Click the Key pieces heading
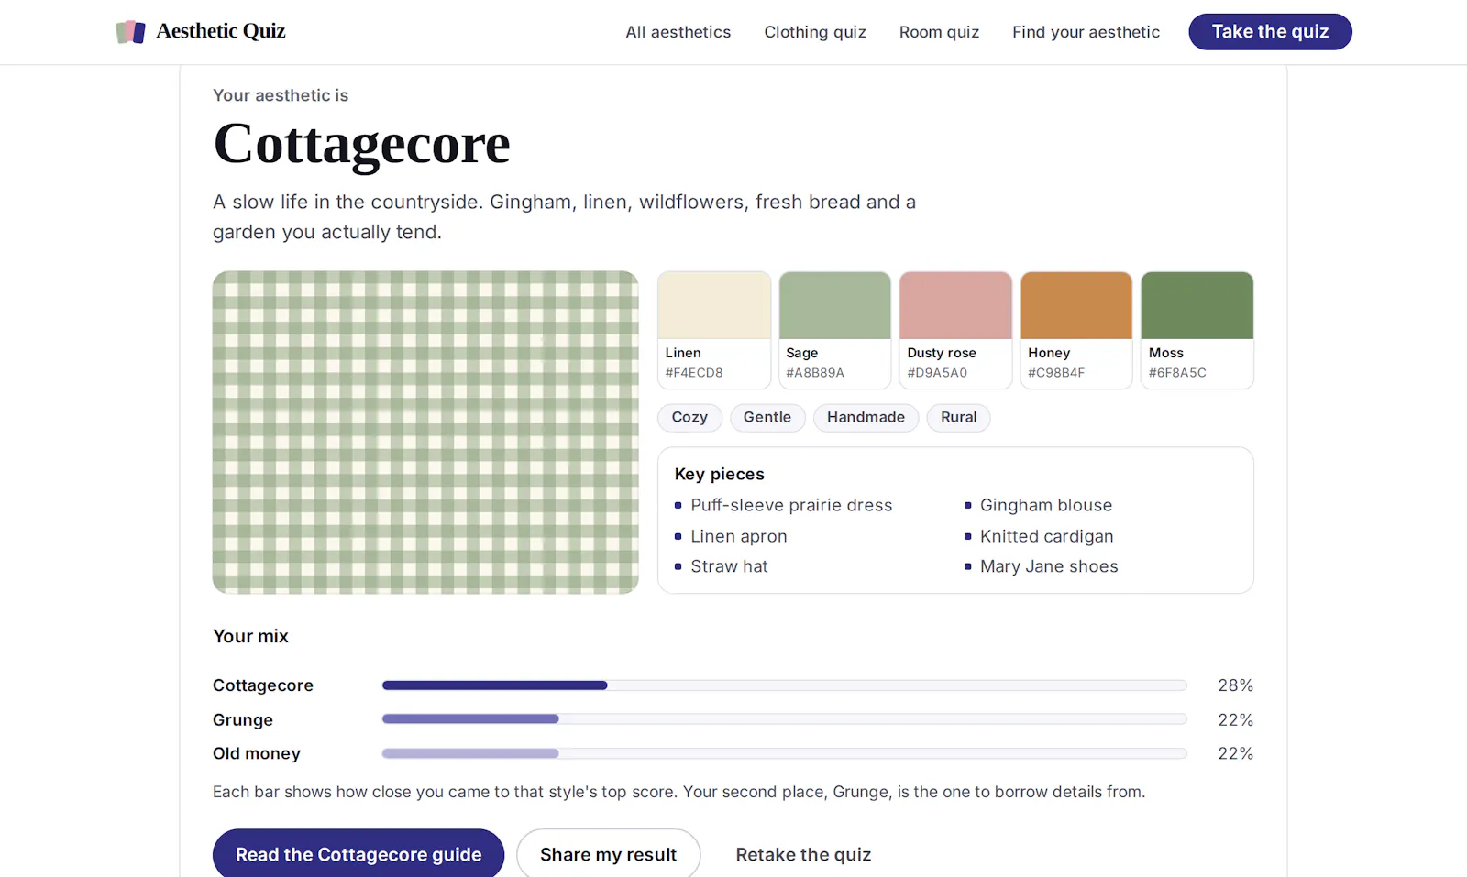Viewport: 1467px width, 877px height. click(720, 475)
